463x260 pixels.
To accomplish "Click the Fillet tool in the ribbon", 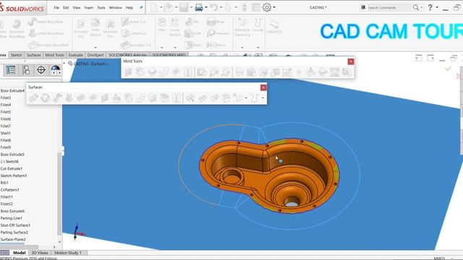I will (x=162, y=25).
